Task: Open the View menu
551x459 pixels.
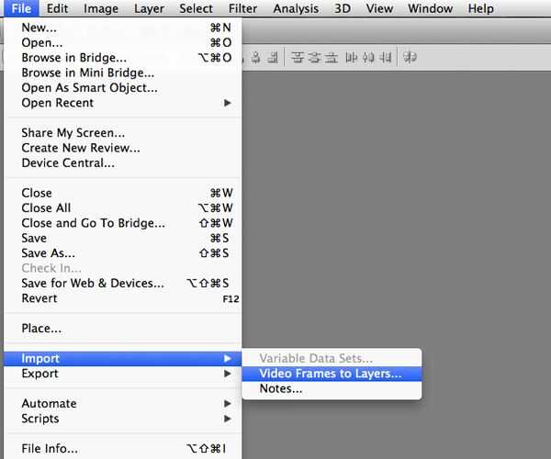Action: click(379, 8)
